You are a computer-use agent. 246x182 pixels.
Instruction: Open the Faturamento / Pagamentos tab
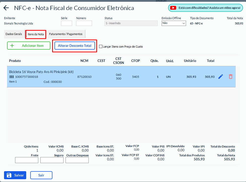pyautogui.click(x=66, y=34)
